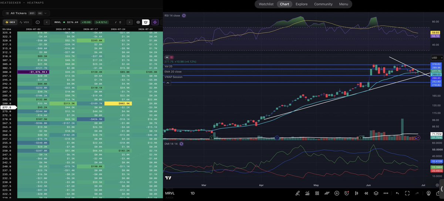Click the EMA 20 close indicator label
This screenshot has height=201, width=444.
tap(173, 72)
